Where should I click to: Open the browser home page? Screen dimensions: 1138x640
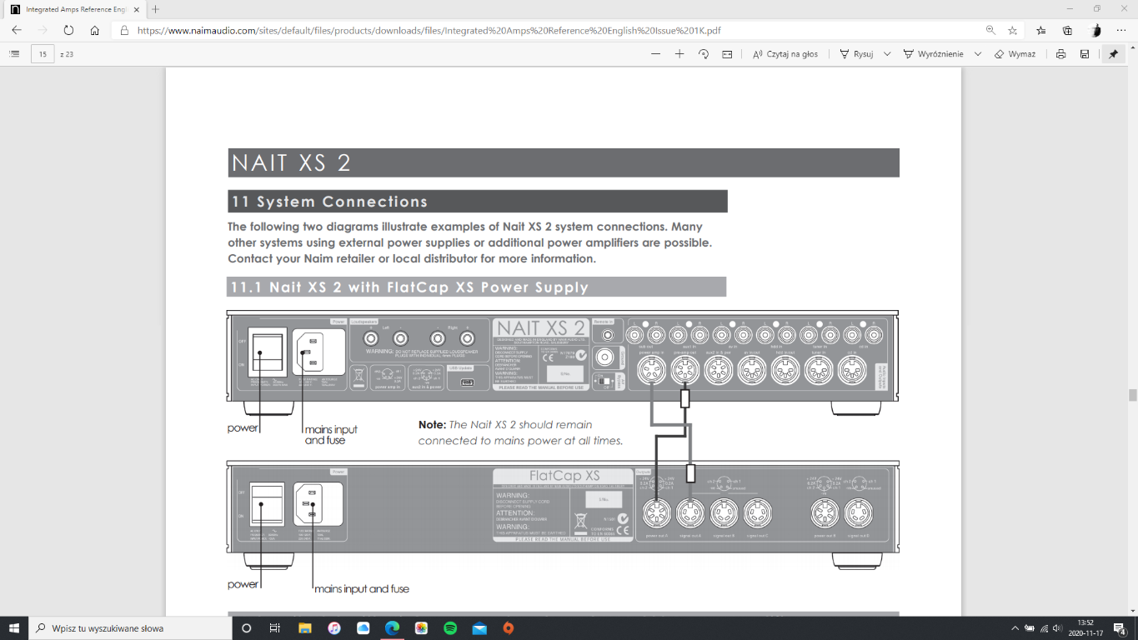point(95,30)
